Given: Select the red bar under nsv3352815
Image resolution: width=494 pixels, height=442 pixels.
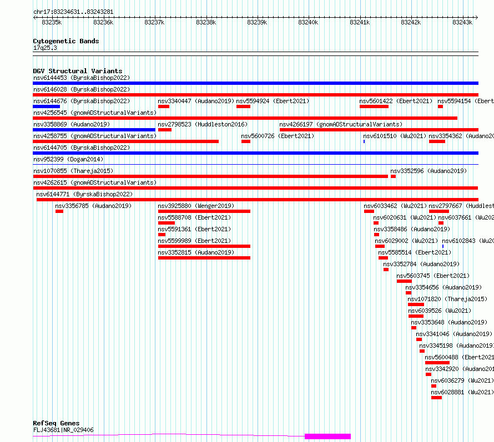Looking at the screenshot, I should [x=204, y=258].
